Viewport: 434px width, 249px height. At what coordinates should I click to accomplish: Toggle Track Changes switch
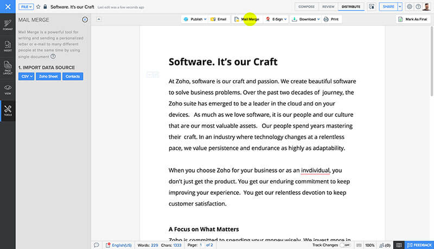click(345, 245)
